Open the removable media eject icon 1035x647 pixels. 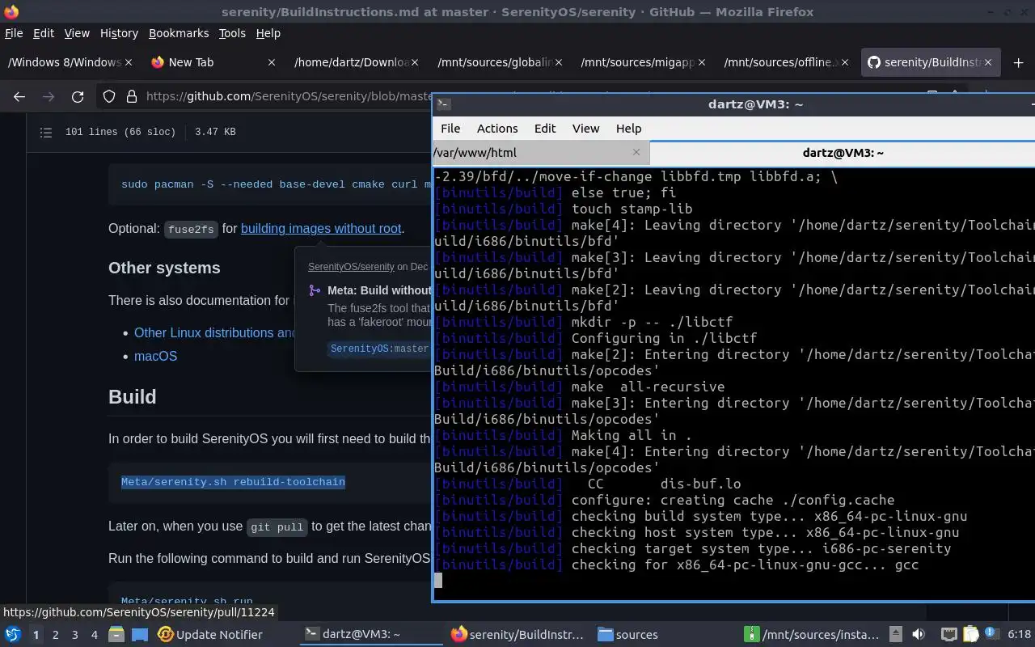coord(896,634)
